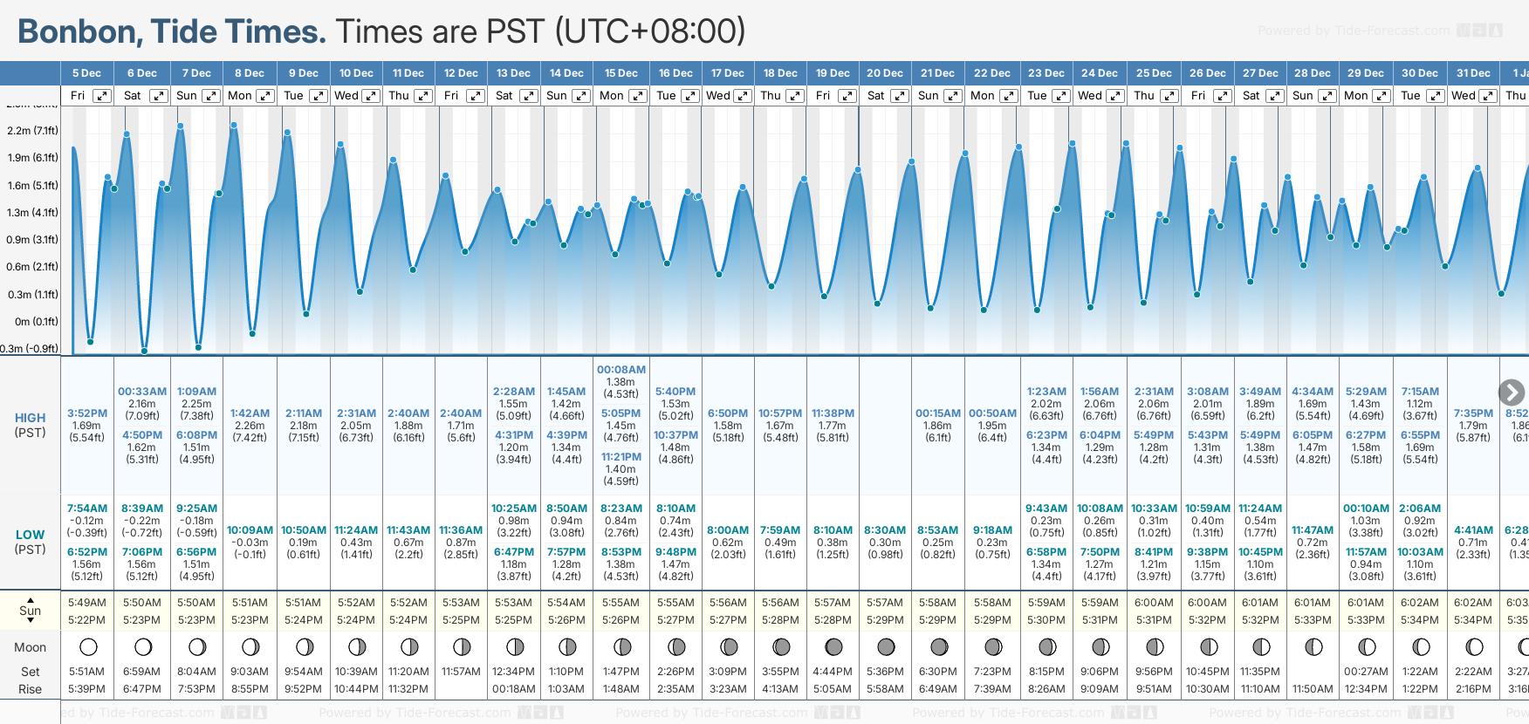Open the Powered by Tide-Forecast.com link
The width and height of the screenshot is (1529, 724).
coord(1354,31)
